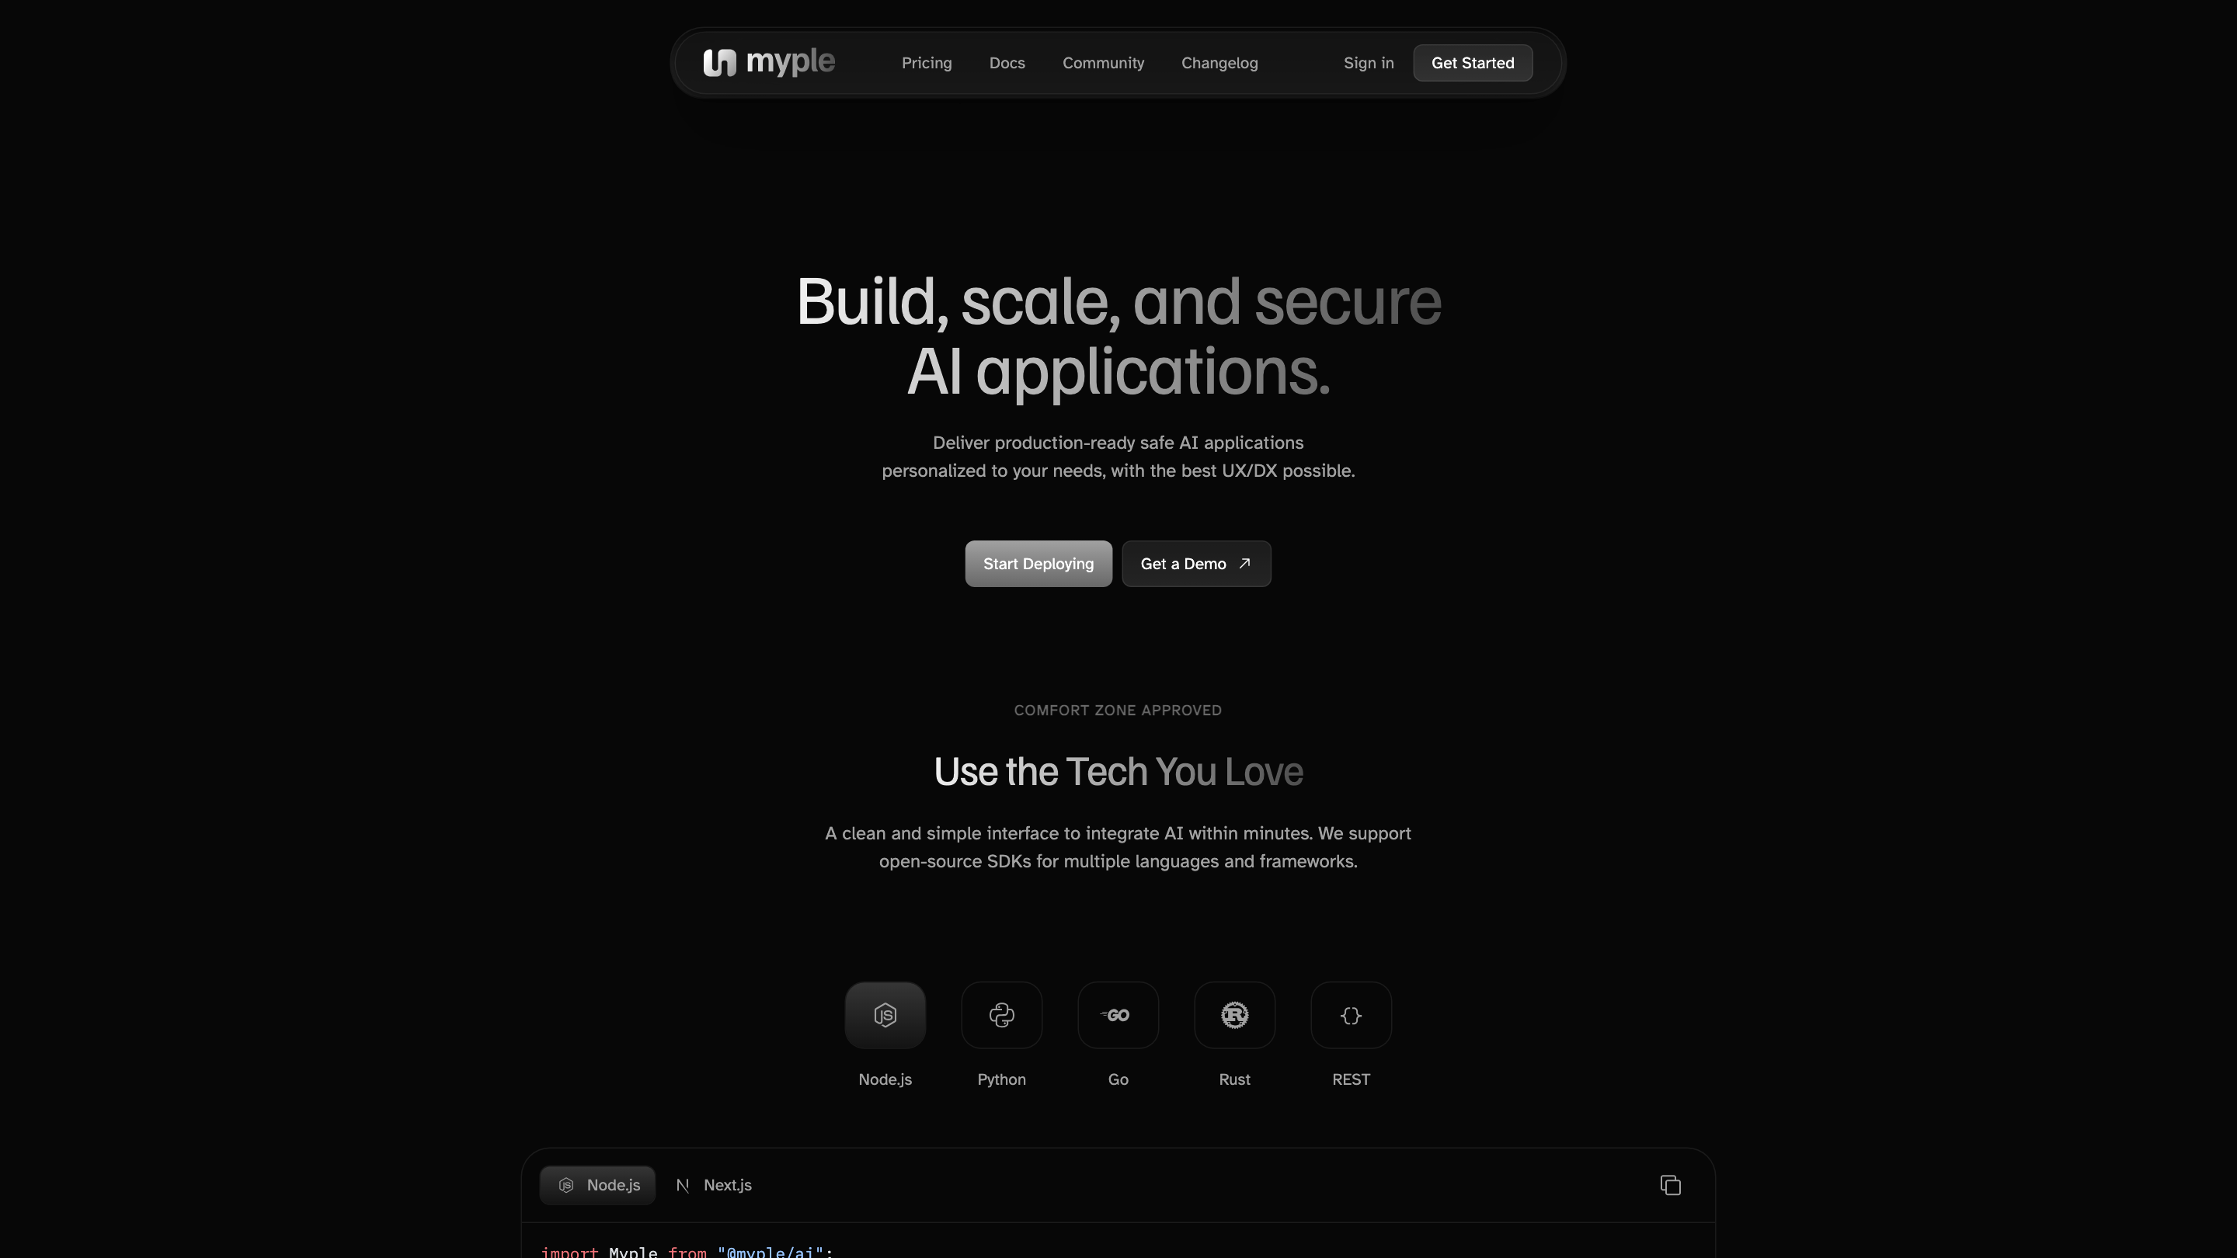This screenshot has width=2237, height=1258.
Task: Choose the Go language icon
Action: point(1118,1015)
